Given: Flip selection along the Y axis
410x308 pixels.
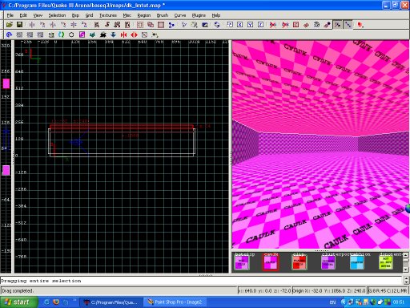Looking at the screenshot, I should (x=53, y=25).
